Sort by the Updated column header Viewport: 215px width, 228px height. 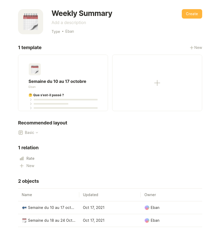click(x=90, y=195)
